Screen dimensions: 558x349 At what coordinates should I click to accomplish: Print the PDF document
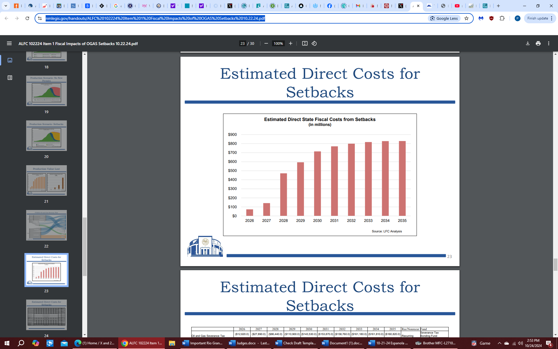538,43
